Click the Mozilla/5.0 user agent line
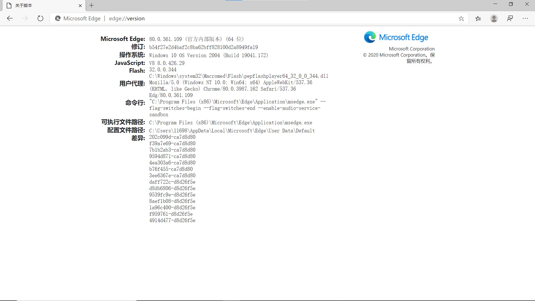535x301 pixels. coord(231,82)
